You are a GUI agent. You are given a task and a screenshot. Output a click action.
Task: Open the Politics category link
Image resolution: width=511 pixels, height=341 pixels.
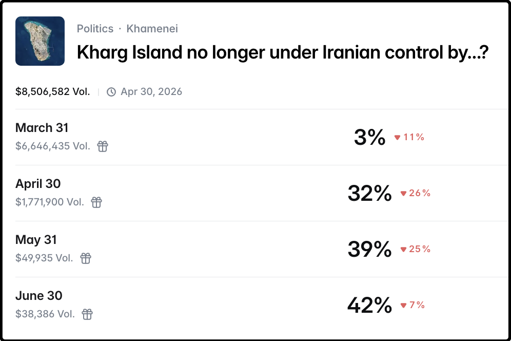95,29
